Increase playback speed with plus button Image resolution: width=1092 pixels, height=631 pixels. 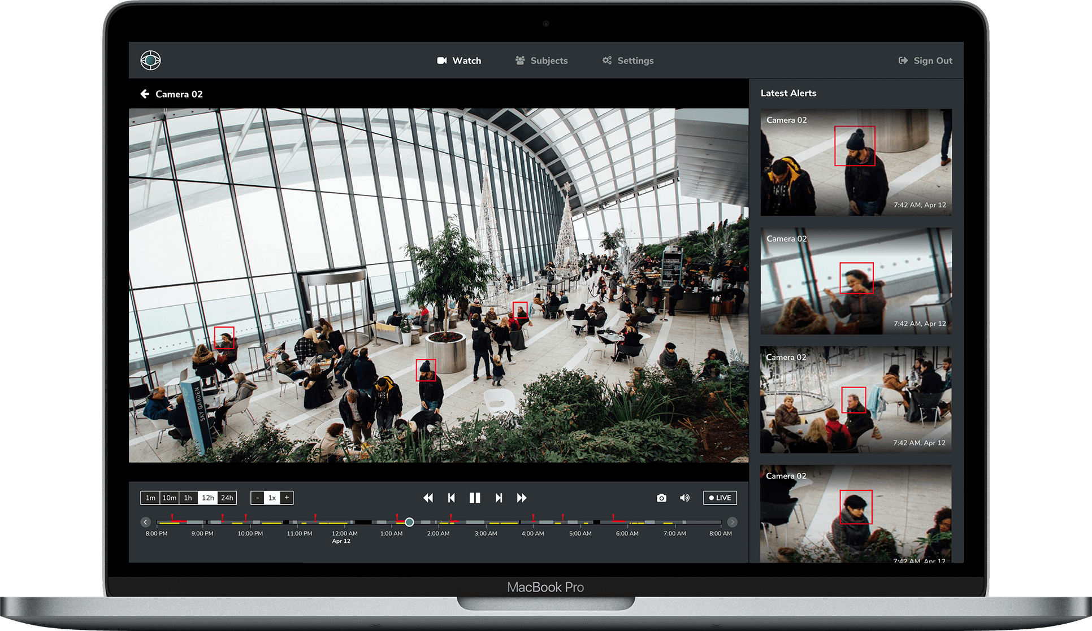point(287,498)
